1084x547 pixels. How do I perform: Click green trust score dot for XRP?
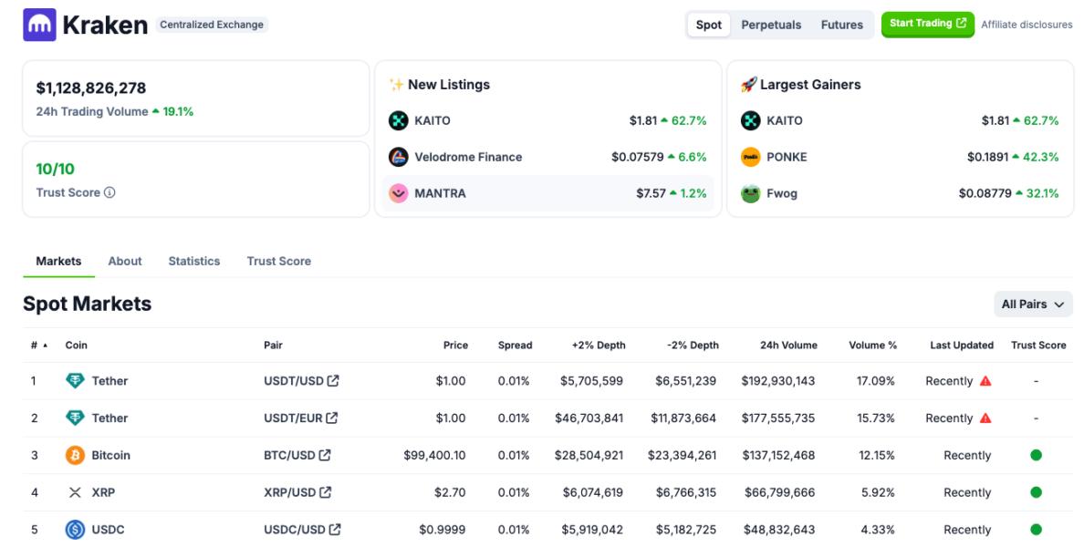[1036, 492]
